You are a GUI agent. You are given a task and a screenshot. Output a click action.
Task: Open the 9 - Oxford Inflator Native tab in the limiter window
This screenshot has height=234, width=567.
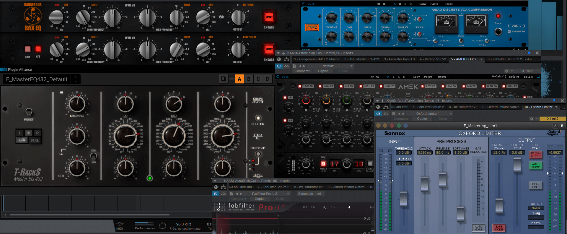(x=501, y=107)
